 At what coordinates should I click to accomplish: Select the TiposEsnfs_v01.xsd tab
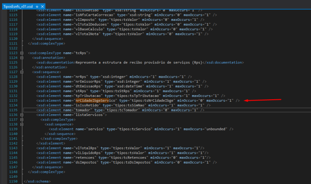tap(18, 7)
